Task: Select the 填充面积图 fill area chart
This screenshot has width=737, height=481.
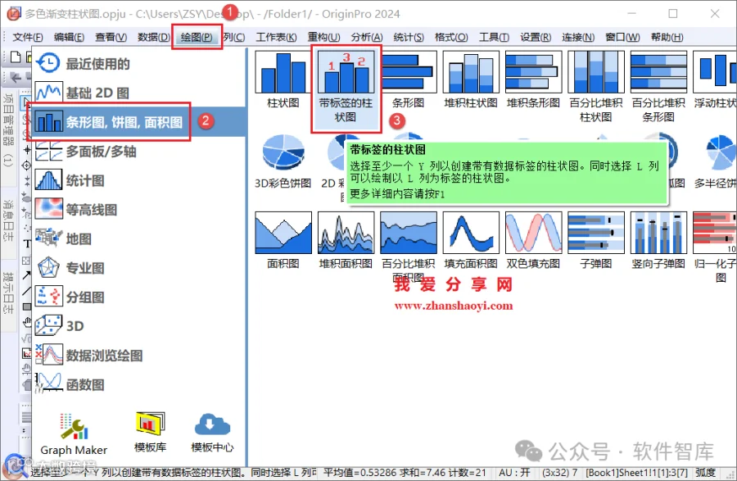Action: coord(471,240)
